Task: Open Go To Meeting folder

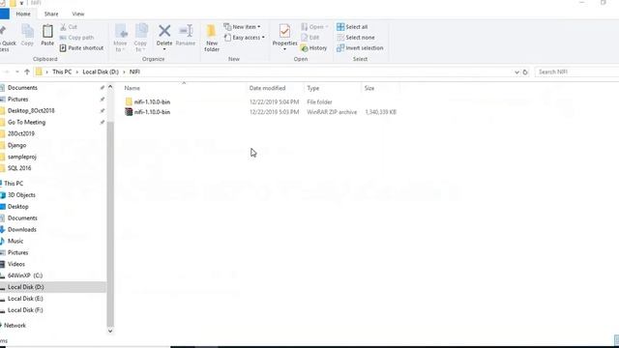Action: [x=26, y=123]
